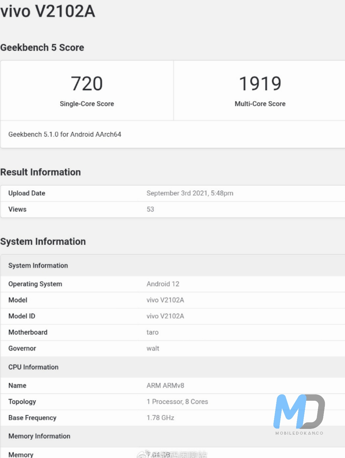This screenshot has width=345, height=458.
Task: Click the 720 single-core score number
Action: point(87,84)
